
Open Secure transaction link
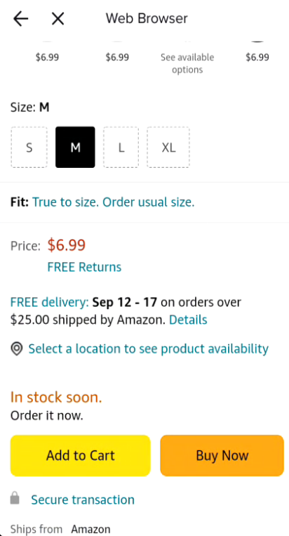click(83, 499)
